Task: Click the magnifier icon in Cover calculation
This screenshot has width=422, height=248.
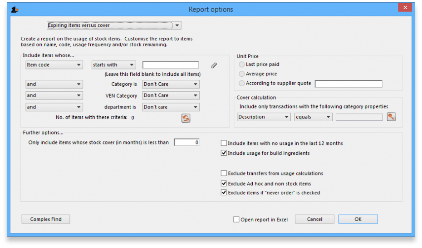Action: click(391, 117)
